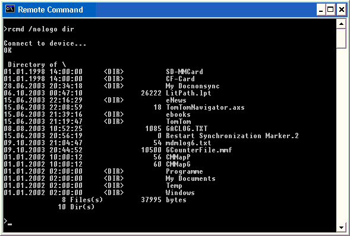This screenshot has width=350, height=236.
Task: Click the 'Directory of \' heading
Action: point(37,65)
